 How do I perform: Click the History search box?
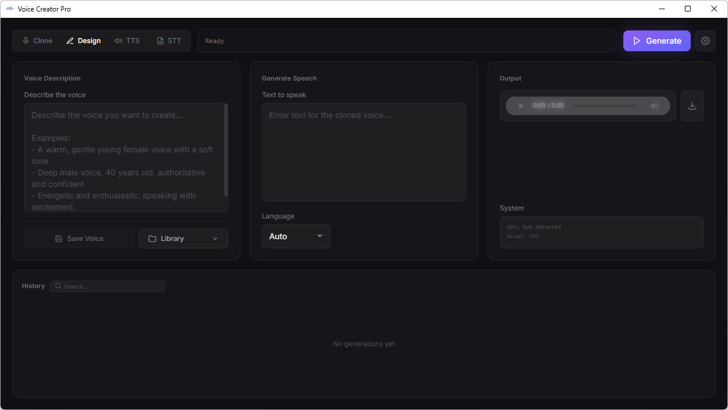(107, 286)
